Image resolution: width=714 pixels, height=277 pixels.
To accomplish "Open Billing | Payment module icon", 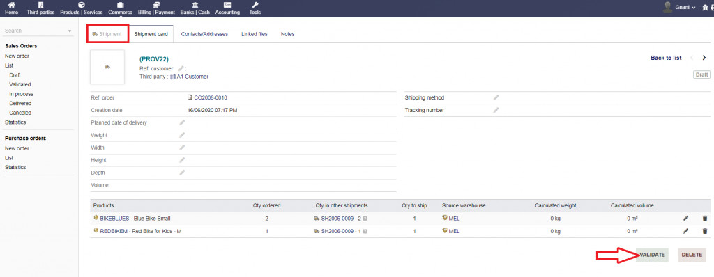I will click(156, 5).
